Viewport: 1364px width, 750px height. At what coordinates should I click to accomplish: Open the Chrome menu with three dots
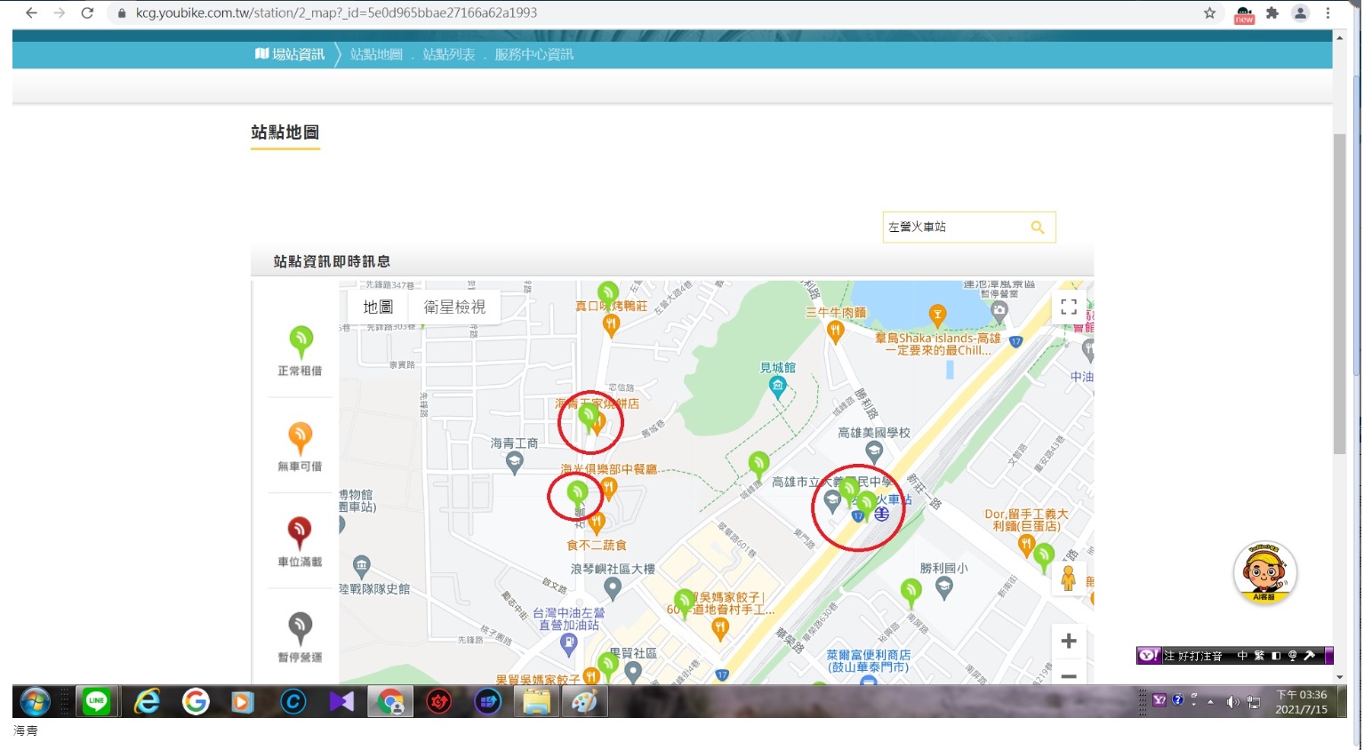1328,13
